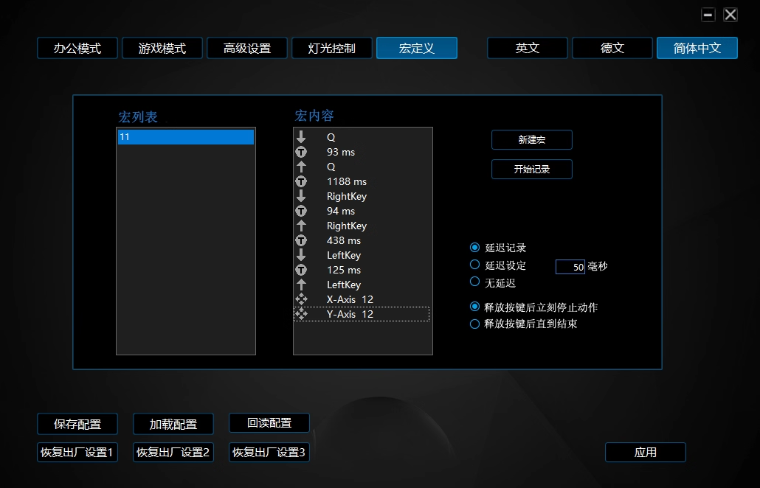
Task: Select the 438 ms delay entry
Action: coord(362,240)
